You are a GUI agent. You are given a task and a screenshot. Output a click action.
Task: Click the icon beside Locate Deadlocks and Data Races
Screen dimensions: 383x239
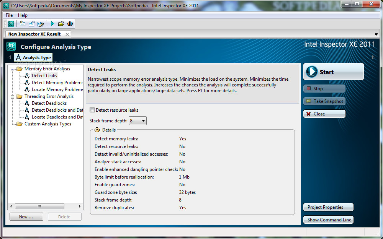coord(27,117)
